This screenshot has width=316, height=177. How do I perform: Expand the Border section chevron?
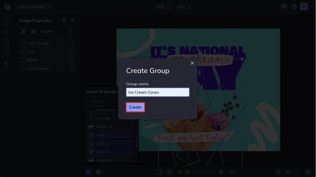coord(72,60)
